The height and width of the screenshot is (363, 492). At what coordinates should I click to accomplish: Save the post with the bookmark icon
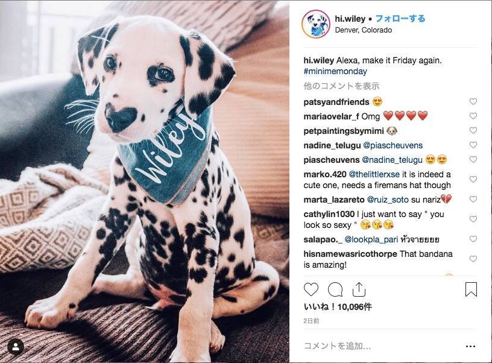(x=471, y=289)
